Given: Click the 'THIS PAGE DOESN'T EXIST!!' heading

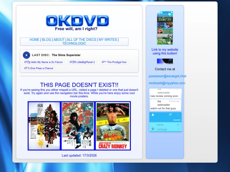Looking at the screenshot, I should (79, 85).
